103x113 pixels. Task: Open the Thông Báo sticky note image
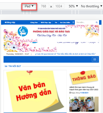coord(84,78)
